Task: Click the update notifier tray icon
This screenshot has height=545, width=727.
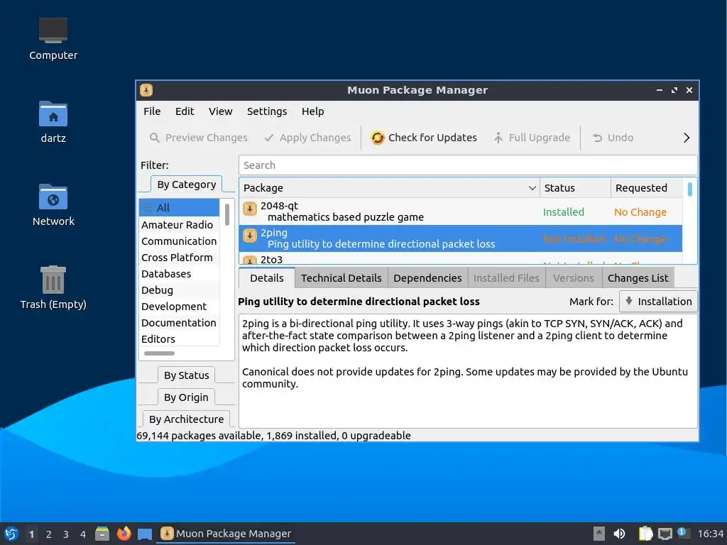Action: pos(684,533)
